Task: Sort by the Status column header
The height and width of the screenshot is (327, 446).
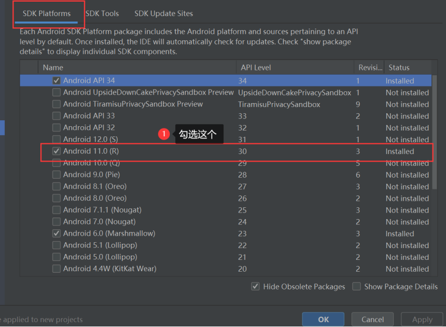Action: click(x=408, y=68)
